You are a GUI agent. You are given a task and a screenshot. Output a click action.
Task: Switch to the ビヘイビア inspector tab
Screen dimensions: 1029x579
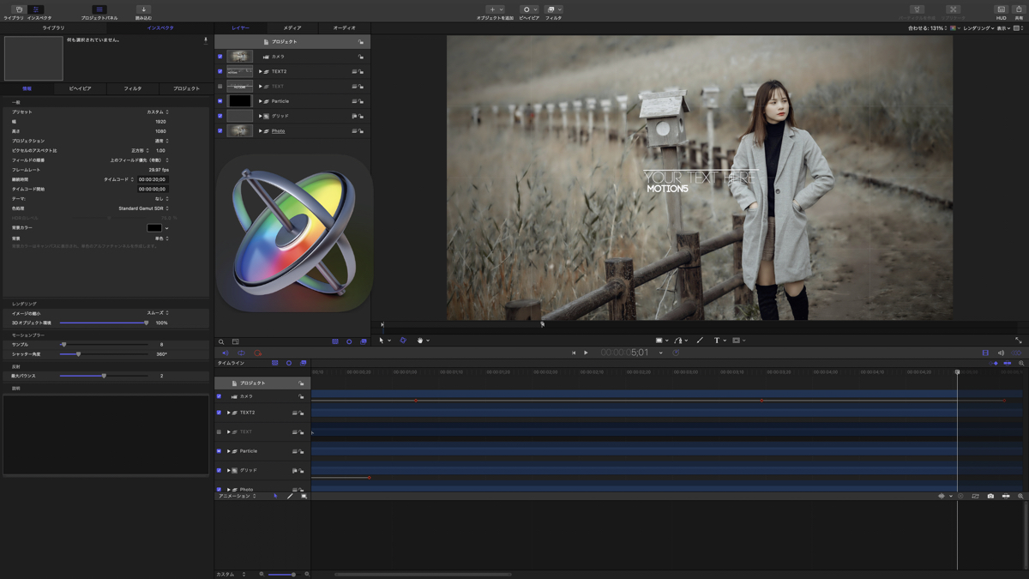(80, 88)
